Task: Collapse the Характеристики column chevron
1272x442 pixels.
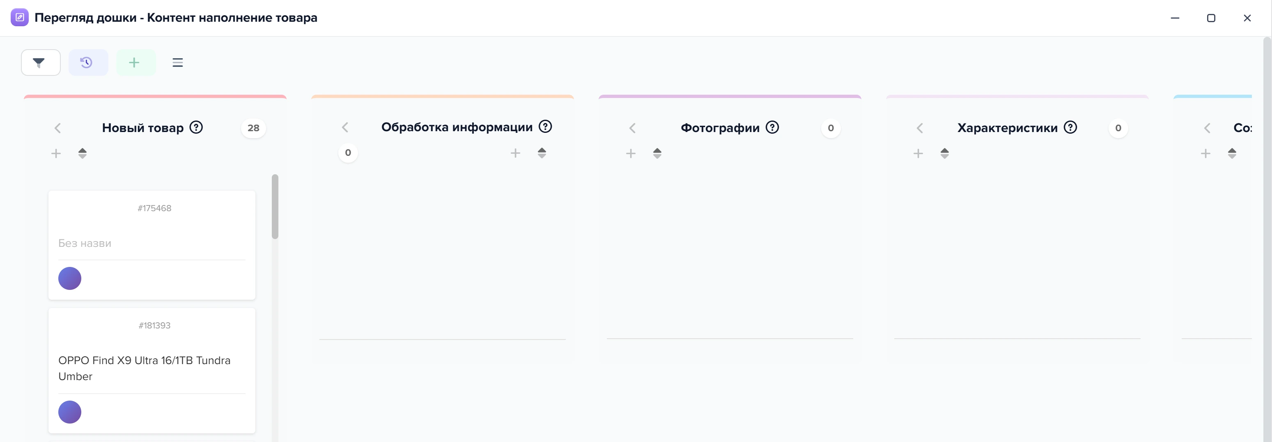Action: (920, 128)
